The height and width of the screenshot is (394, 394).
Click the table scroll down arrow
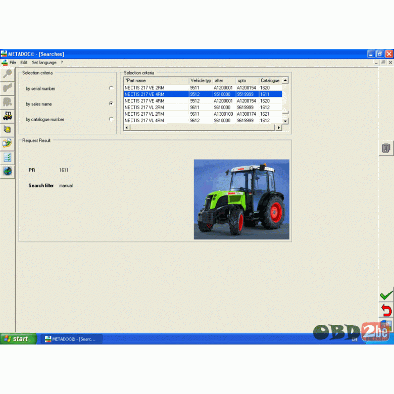285,121
